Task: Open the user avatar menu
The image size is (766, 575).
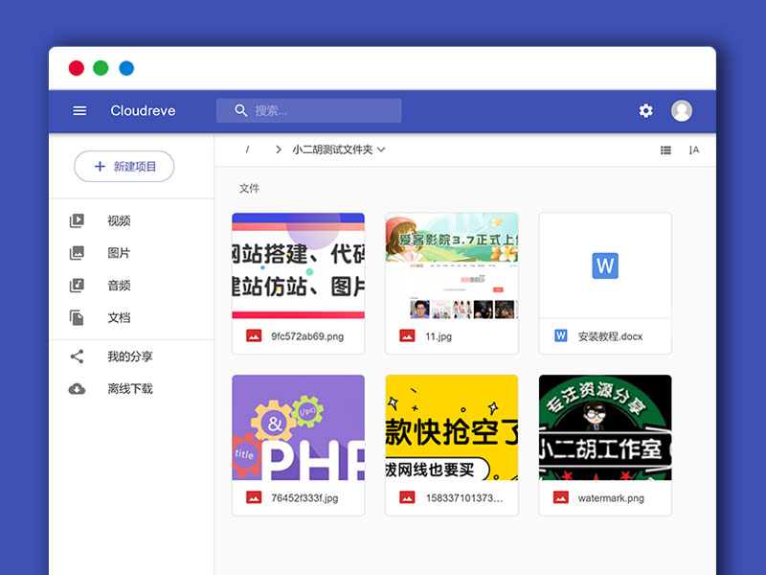Action: pyautogui.click(x=681, y=110)
